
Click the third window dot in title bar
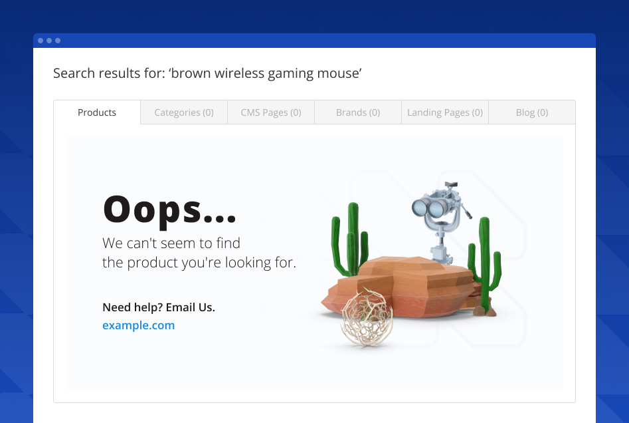(x=58, y=41)
